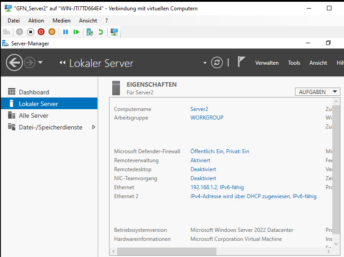This screenshot has width=344, height=257.
Task: Click the Server2 computer name link
Action: point(199,109)
